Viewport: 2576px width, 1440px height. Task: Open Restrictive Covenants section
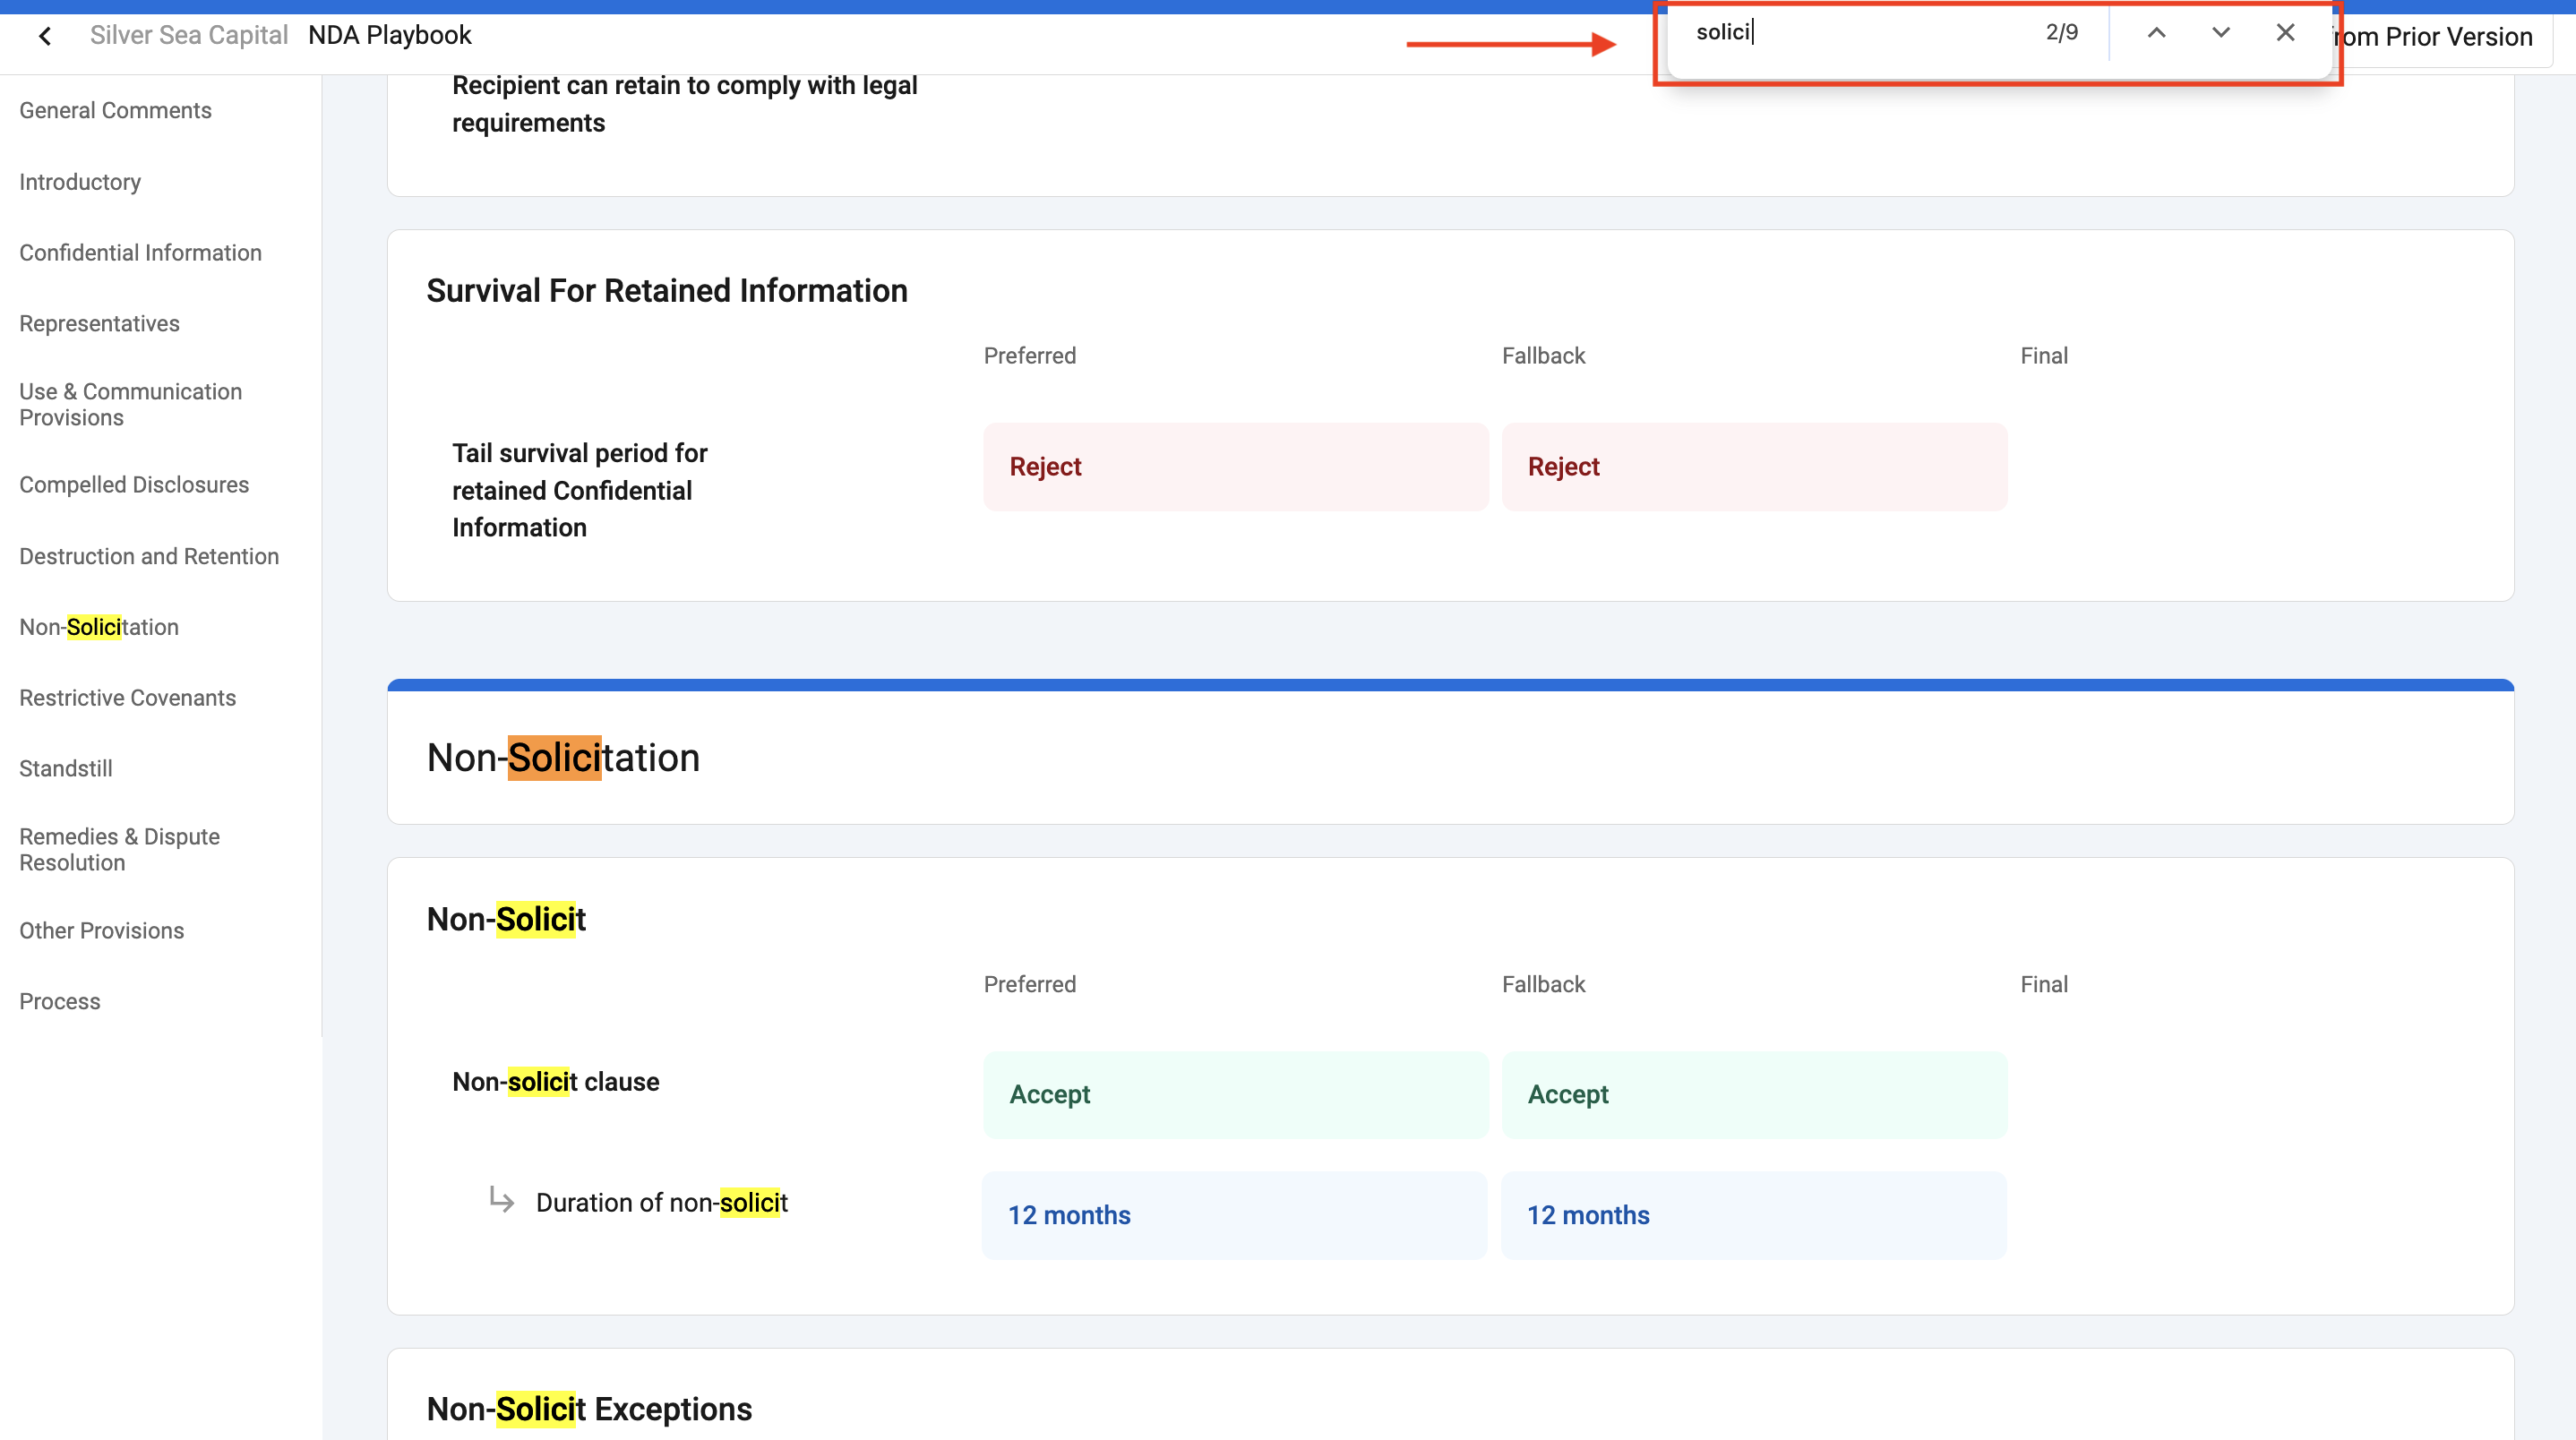[127, 698]
